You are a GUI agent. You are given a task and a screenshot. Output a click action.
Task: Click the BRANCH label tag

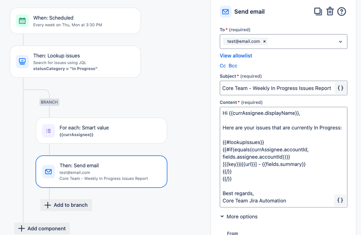[49, 102]
